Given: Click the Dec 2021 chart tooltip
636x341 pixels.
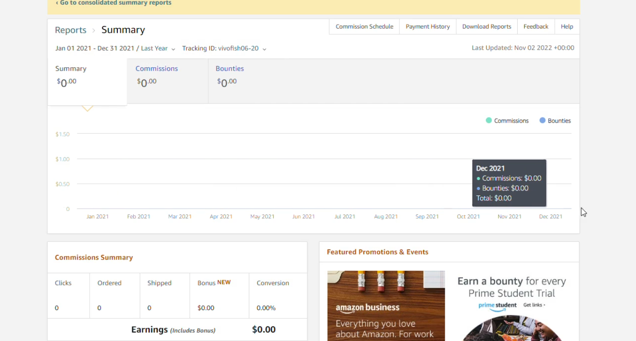Looking at the screenshot, I should 509,183.
